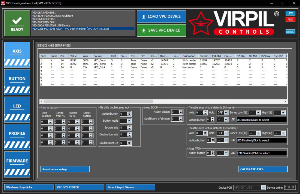This screenshot has width=300, height=194.
Task: Select the RIGHT VPC Stick WarBRD device
Action: [70, 29]
